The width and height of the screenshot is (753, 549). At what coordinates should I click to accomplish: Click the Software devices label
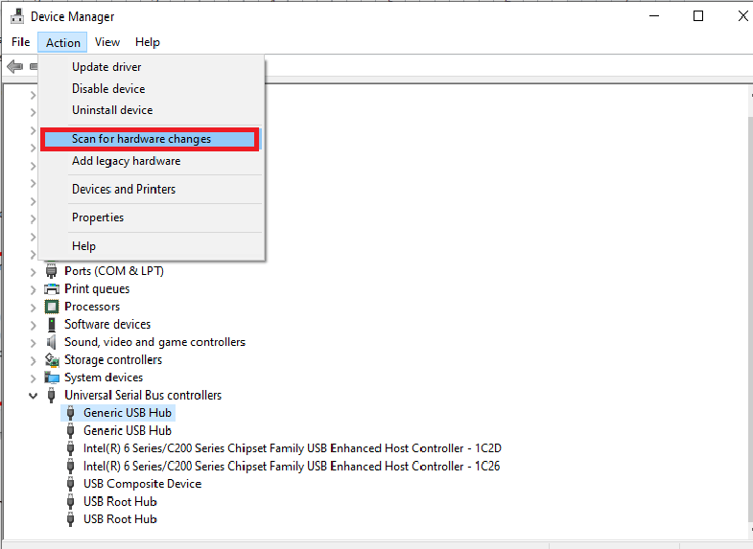click(x=107, y=324)
